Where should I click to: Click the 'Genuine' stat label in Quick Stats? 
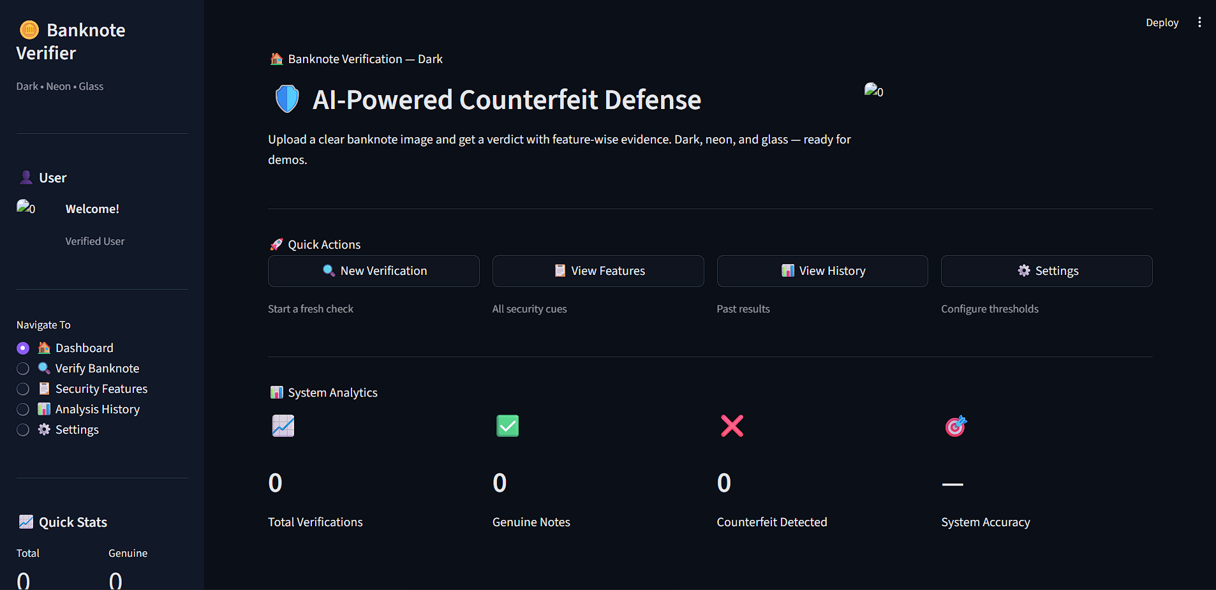point(128,553)
